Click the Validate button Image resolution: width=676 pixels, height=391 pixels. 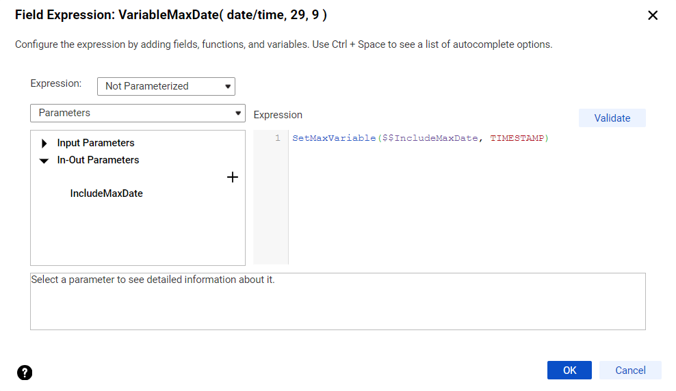(x=612, y=118)
